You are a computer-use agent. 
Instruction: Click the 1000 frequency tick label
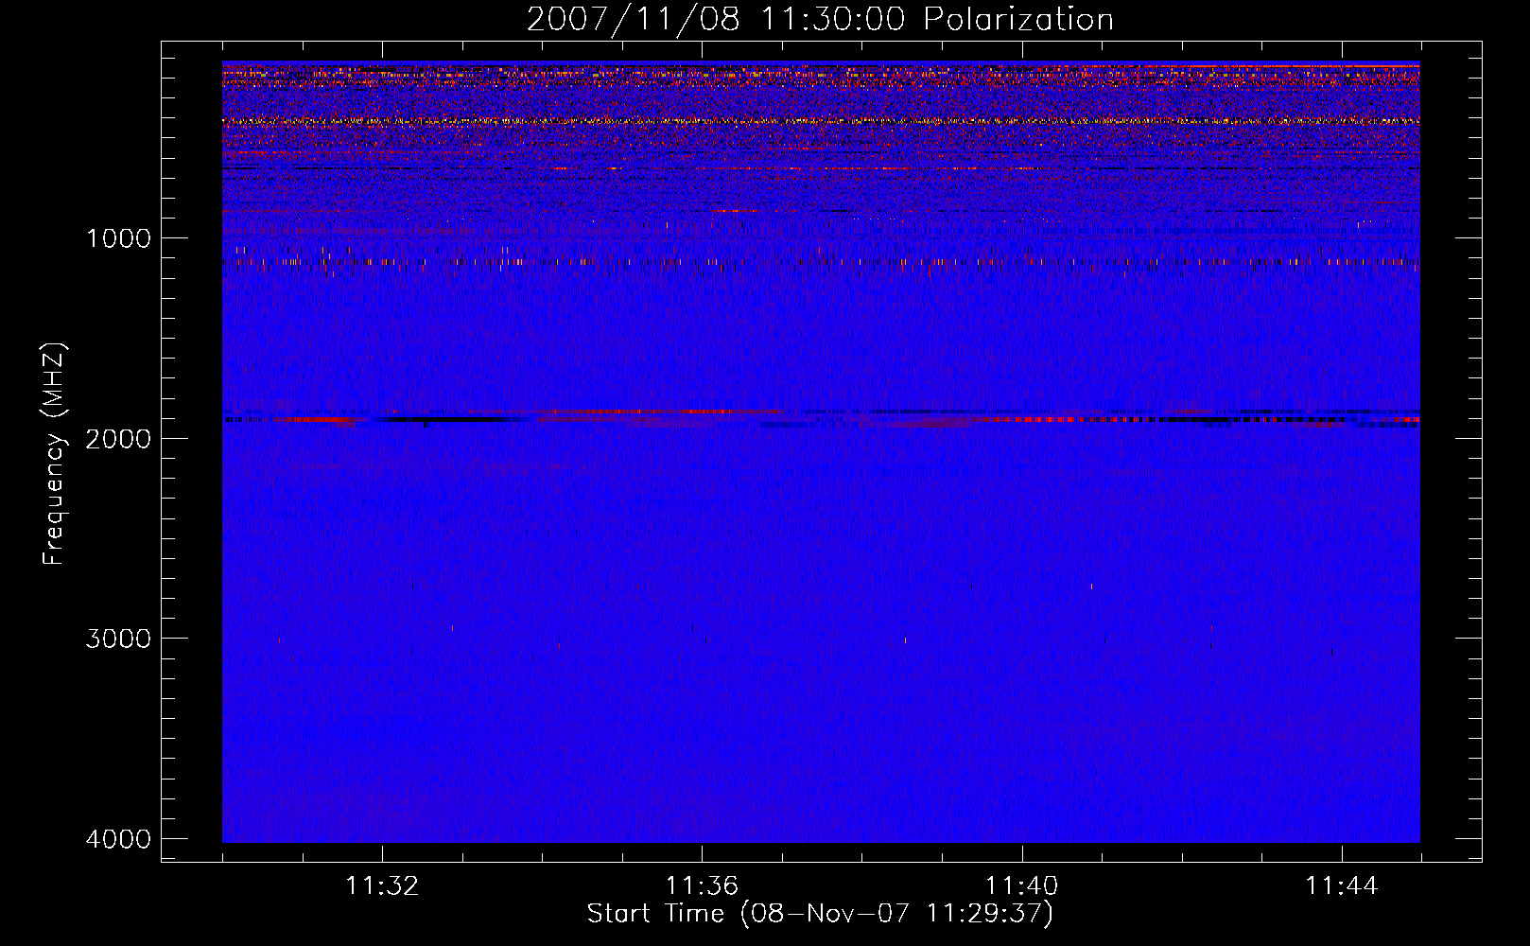[x=118, y=238]
